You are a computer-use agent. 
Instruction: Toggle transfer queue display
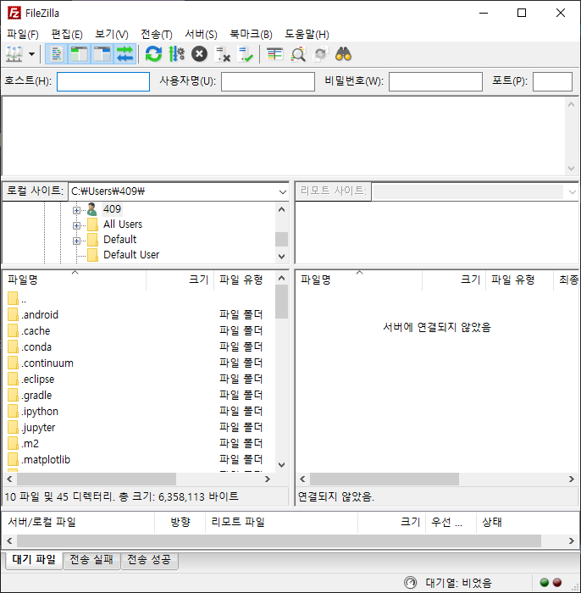125,54
